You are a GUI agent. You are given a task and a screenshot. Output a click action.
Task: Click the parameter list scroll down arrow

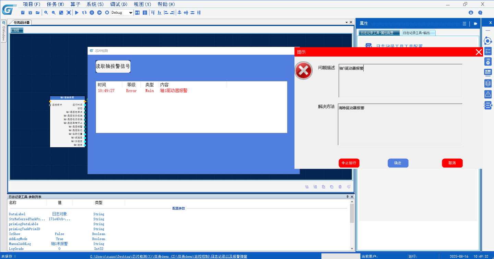(x=352, y=248)
